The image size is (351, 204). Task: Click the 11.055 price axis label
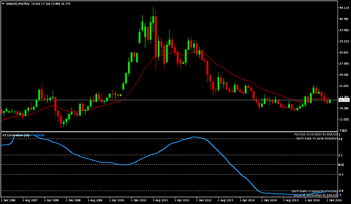click(x=344, y=119)
